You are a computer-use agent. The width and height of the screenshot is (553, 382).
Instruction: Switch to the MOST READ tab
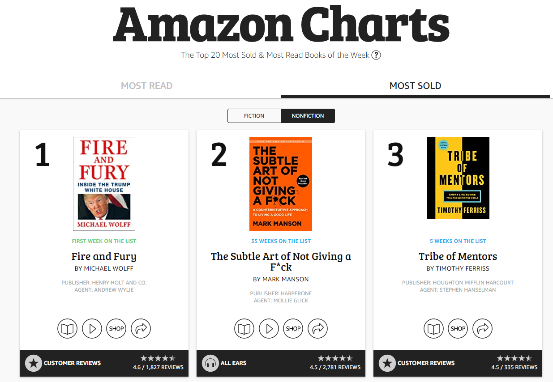tap(147, 86)
